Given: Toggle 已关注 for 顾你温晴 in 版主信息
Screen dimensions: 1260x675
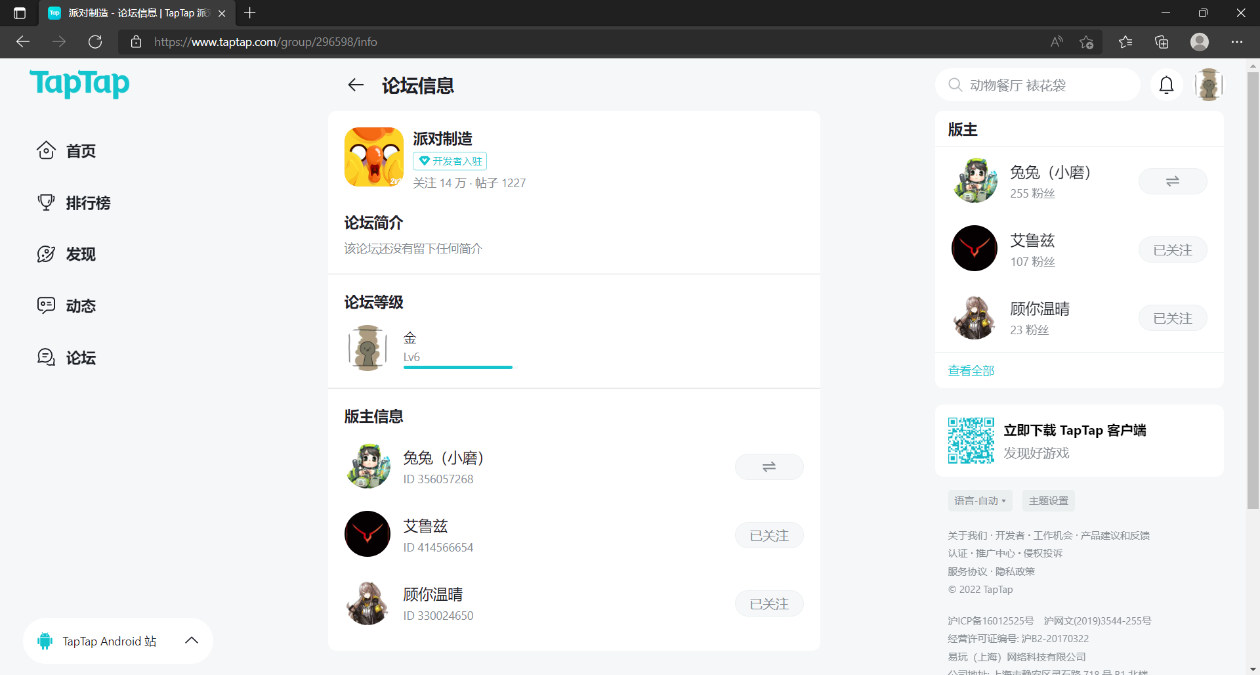Looking at the screenshot, I should [769, 603].
